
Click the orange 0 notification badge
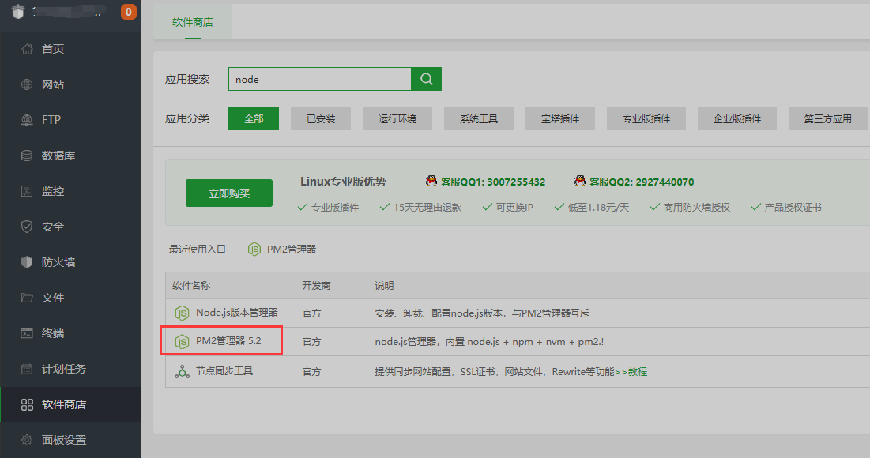click(x=128, y=12)
